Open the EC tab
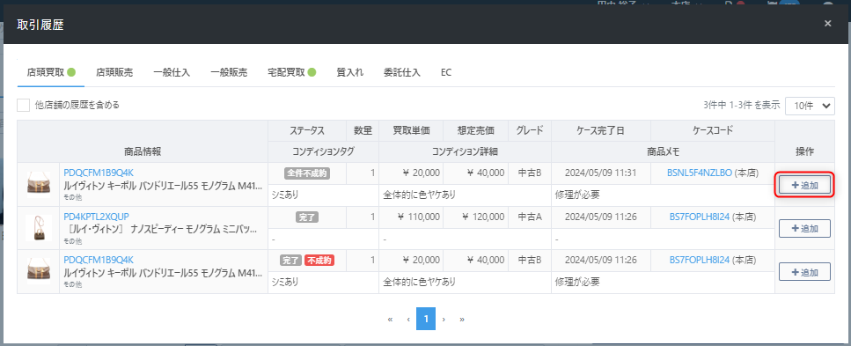This screenshot has width=851, height=346. click(446, 72)
